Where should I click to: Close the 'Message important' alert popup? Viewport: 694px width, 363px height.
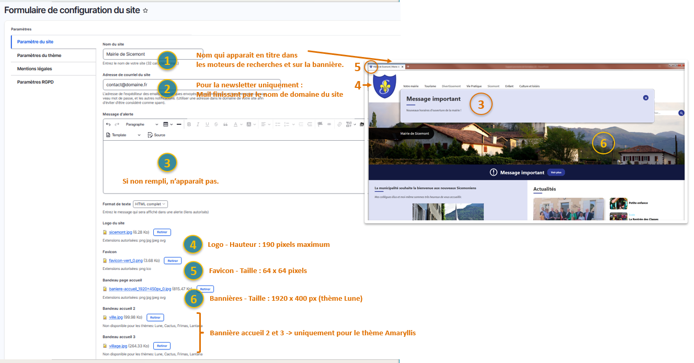tap(646, 98)
